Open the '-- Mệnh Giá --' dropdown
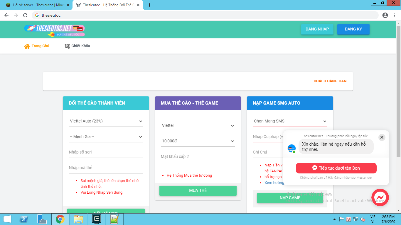Image resolution: width=401 pixels, height=225 pixels. point(106,137)
